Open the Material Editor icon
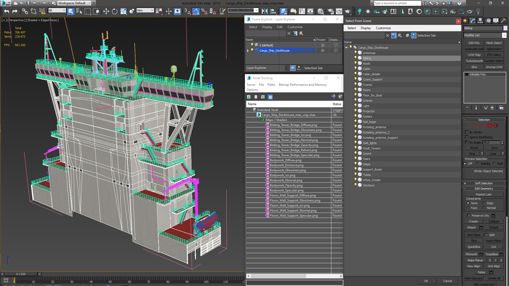 320,11
